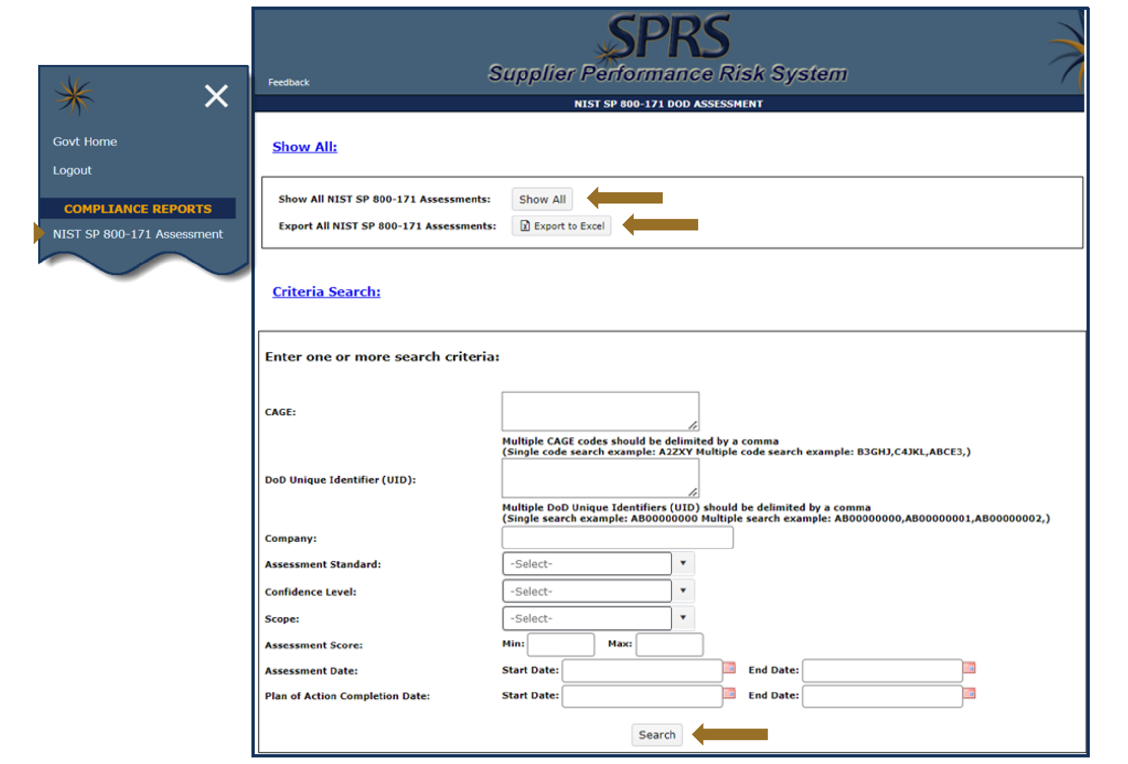Open NIST SP 800-171 Assessment menu item
This screenshot has width=1128, height=764.
pyautogui.click(x=137, y=234)
